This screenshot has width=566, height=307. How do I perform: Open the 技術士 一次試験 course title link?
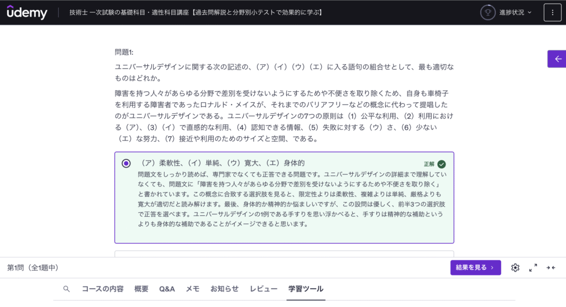click(196, 12)
